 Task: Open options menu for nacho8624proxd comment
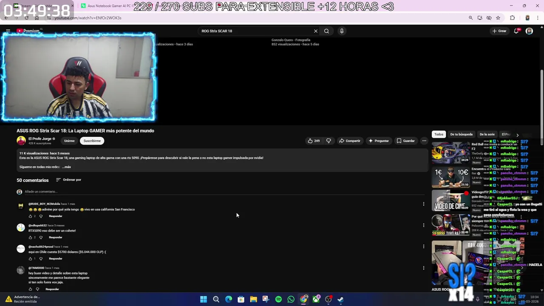click(423, 246)
